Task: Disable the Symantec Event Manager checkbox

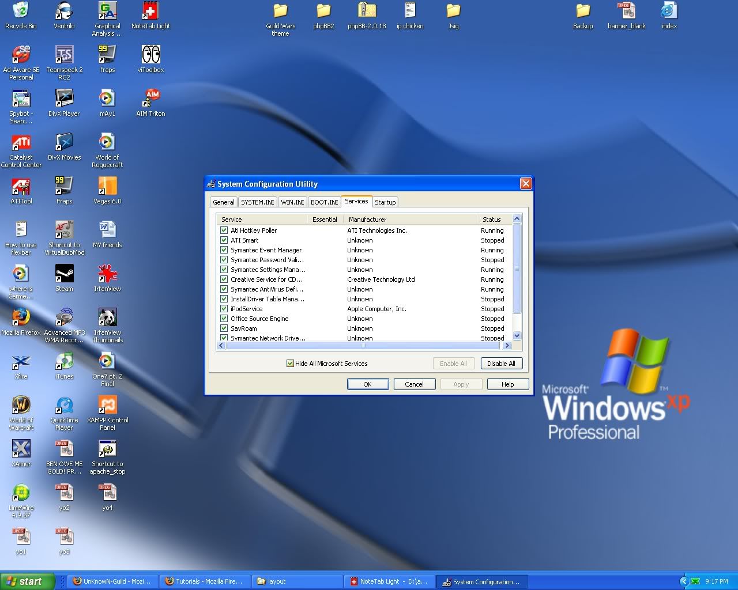Action: (224, 250)
